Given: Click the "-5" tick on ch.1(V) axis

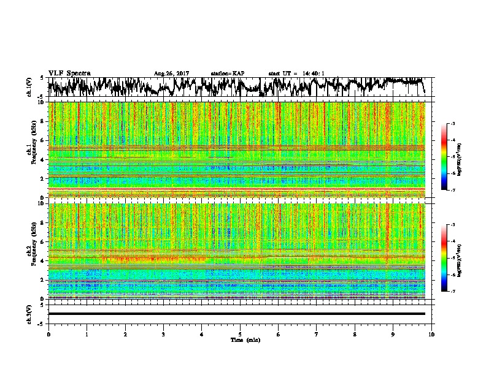Looking at the screenshot, I should [x=42, y=97].
